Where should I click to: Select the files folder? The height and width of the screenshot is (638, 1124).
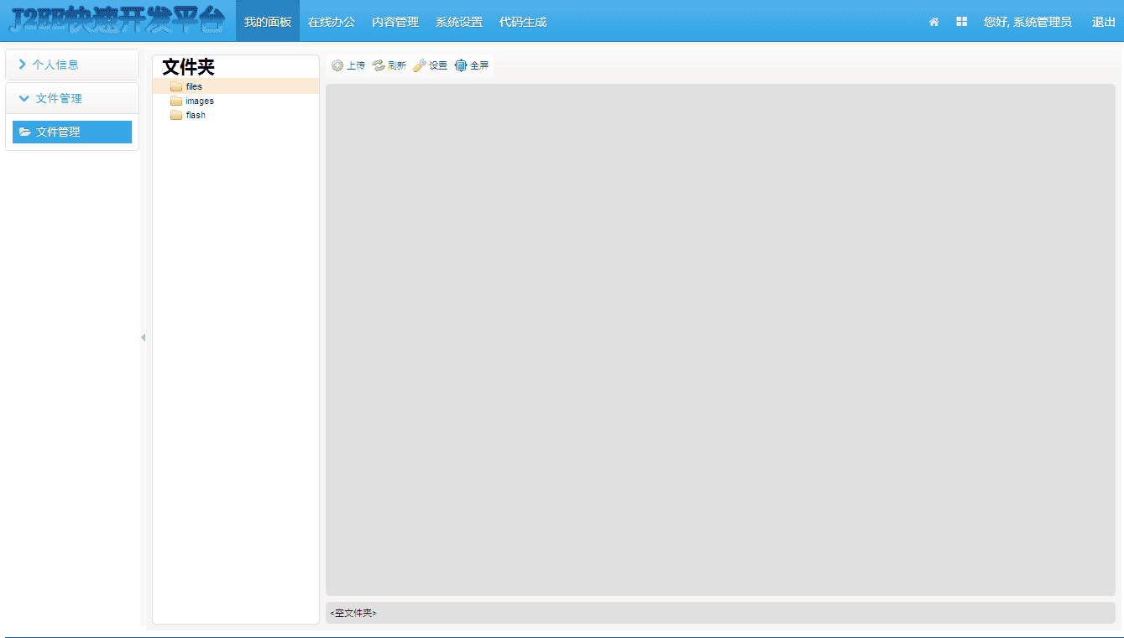236,86
